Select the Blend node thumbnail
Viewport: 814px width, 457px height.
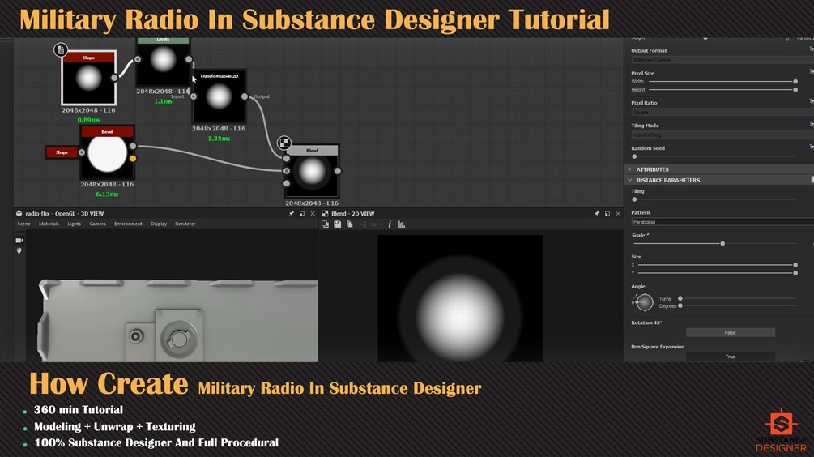(312, 172)
